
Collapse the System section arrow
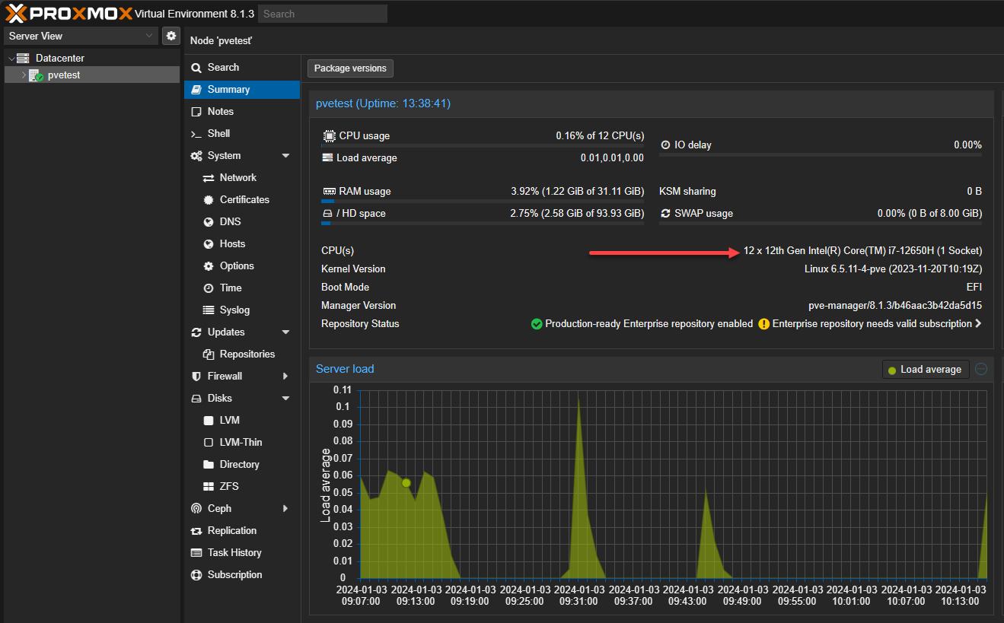[x=285, y=156]
